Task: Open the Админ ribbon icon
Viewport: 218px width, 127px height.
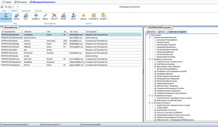Action: tap(73, 17)
